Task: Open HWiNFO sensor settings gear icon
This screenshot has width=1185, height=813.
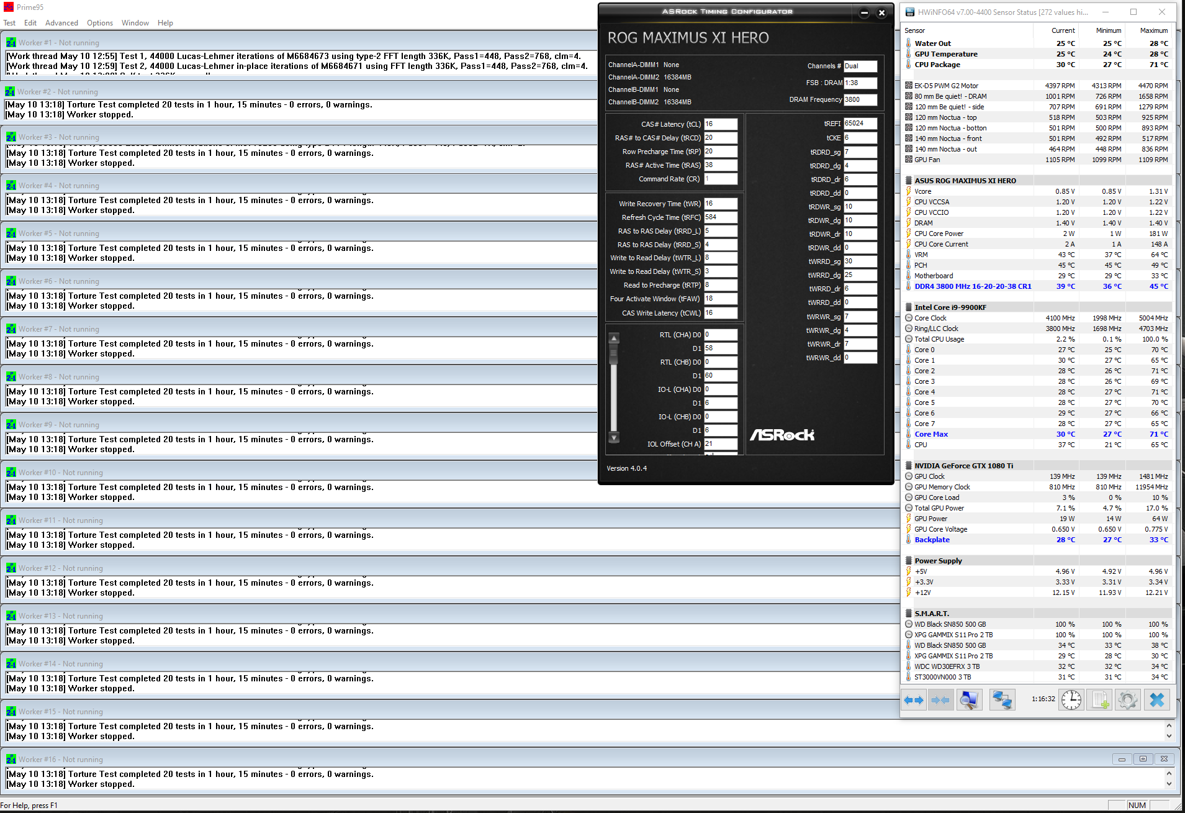Action: pyautogui.click(x=1128, y=700)
